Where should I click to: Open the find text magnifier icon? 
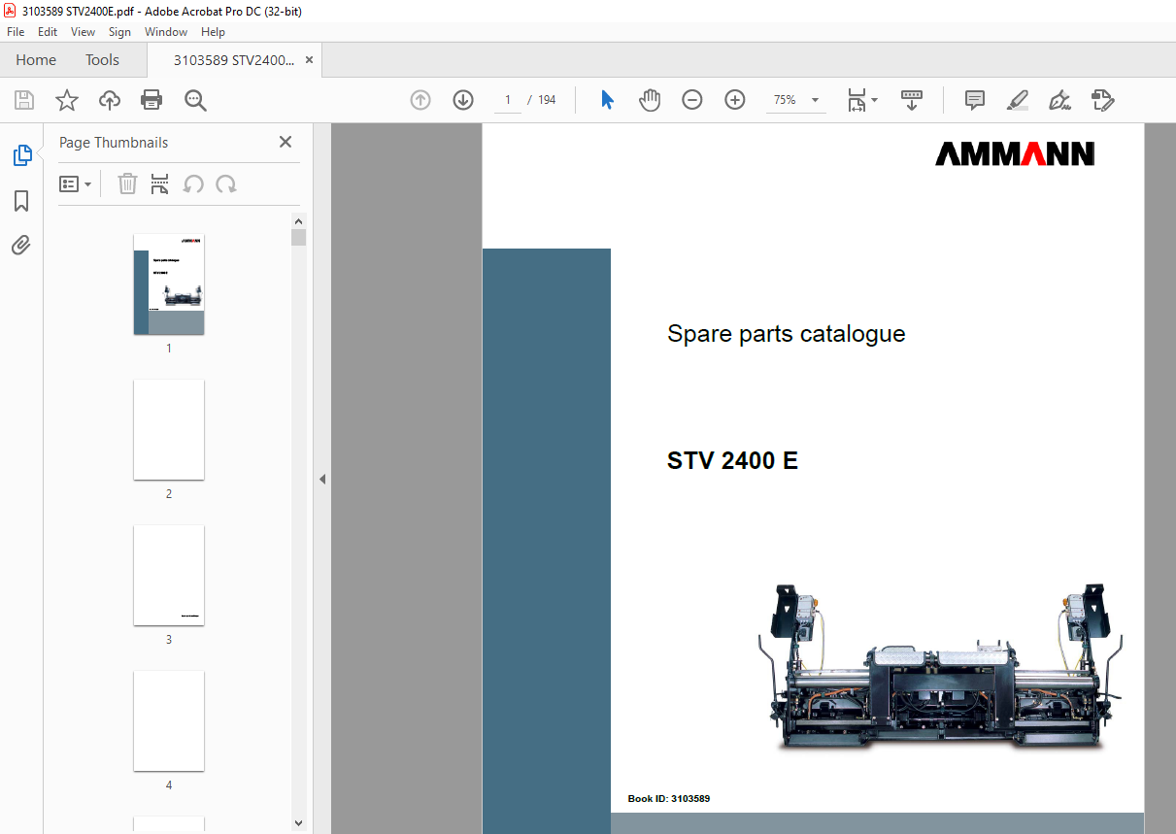[x=195, y=100]
